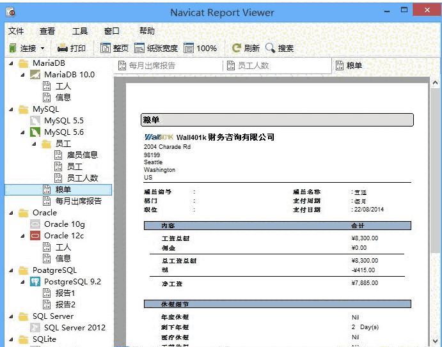The height and width of the screenshot is (347, 442).
Task: Open the 帮助 menu
Action: (x=147, y=31)
